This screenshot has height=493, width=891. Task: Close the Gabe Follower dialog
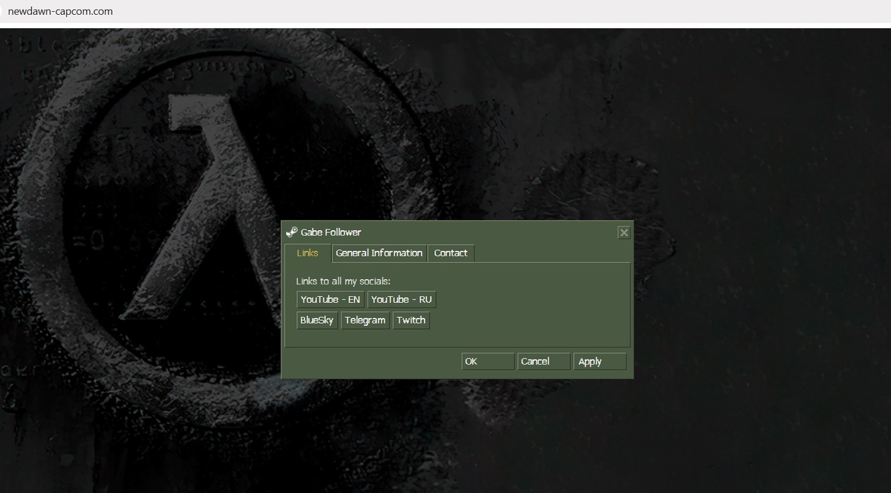624,232
